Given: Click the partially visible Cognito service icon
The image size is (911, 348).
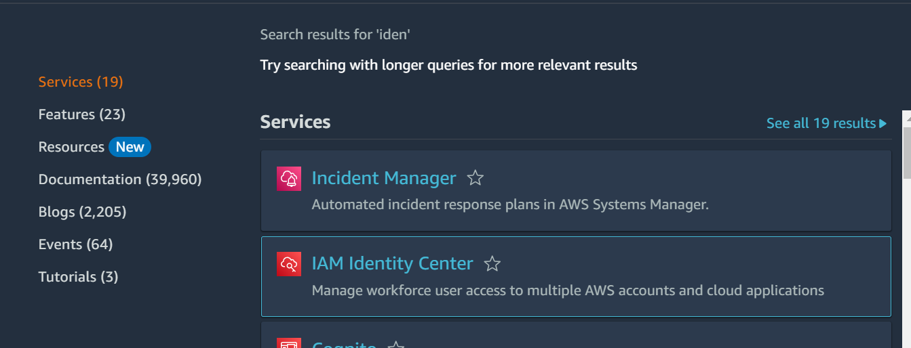Looking at the screenshot, I should click(289, 343).
